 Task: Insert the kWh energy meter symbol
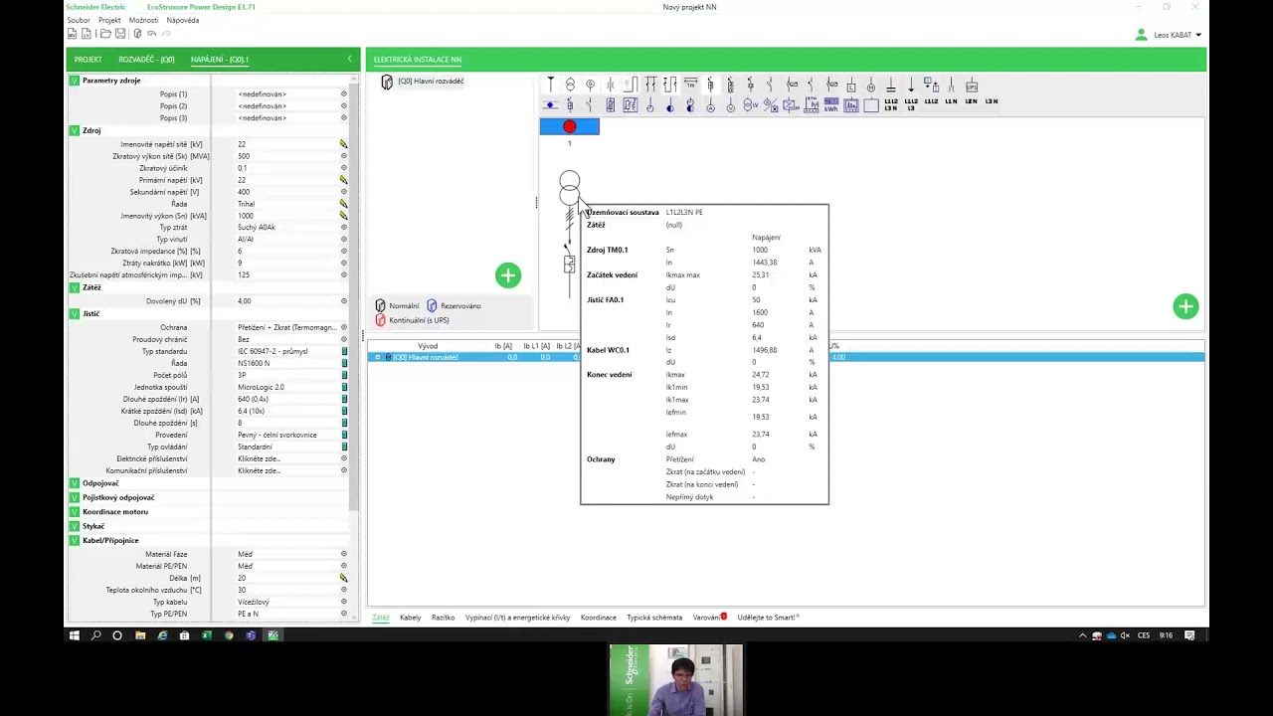[x=831, y=104]
